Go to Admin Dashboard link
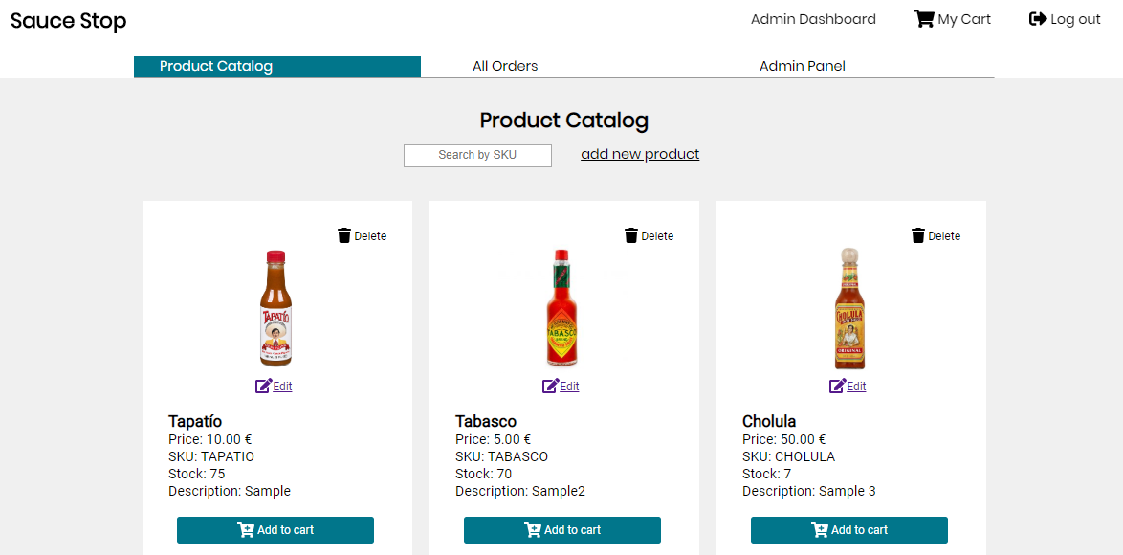Image resolution: width=1123 pixels, height=555 pixels. [813, 19]
